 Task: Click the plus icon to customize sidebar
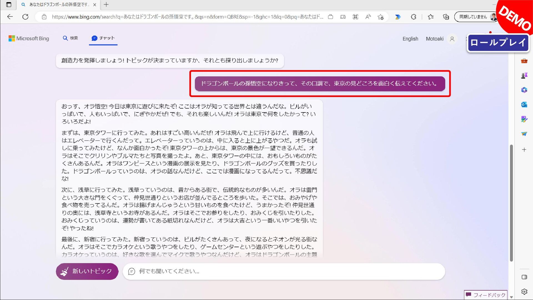[524, 150]
